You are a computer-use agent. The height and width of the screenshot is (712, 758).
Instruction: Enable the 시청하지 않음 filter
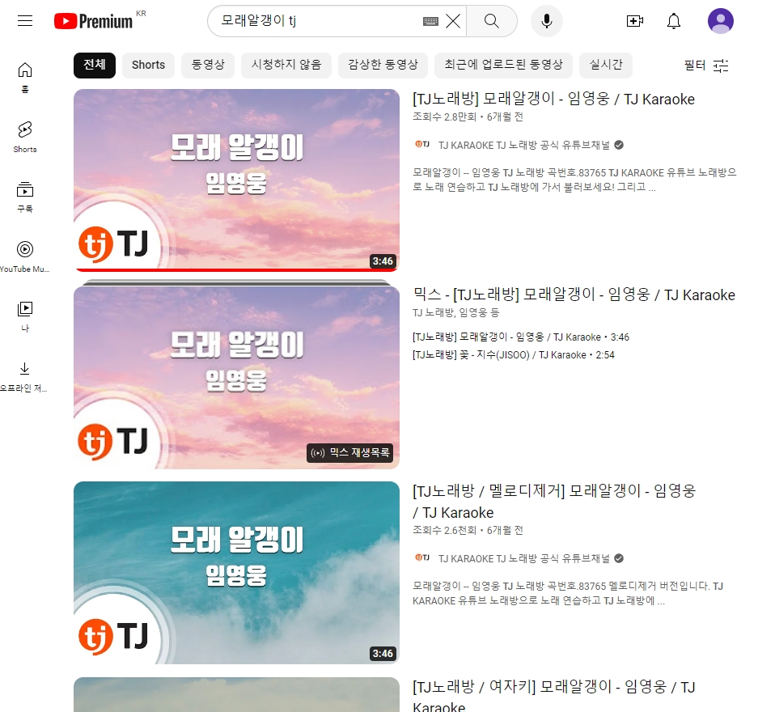coord(286,66)
